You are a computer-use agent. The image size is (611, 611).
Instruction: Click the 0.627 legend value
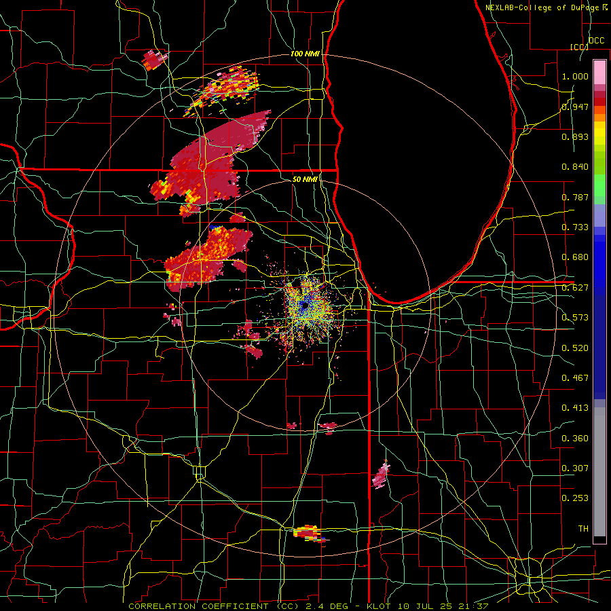coord(575,288)
